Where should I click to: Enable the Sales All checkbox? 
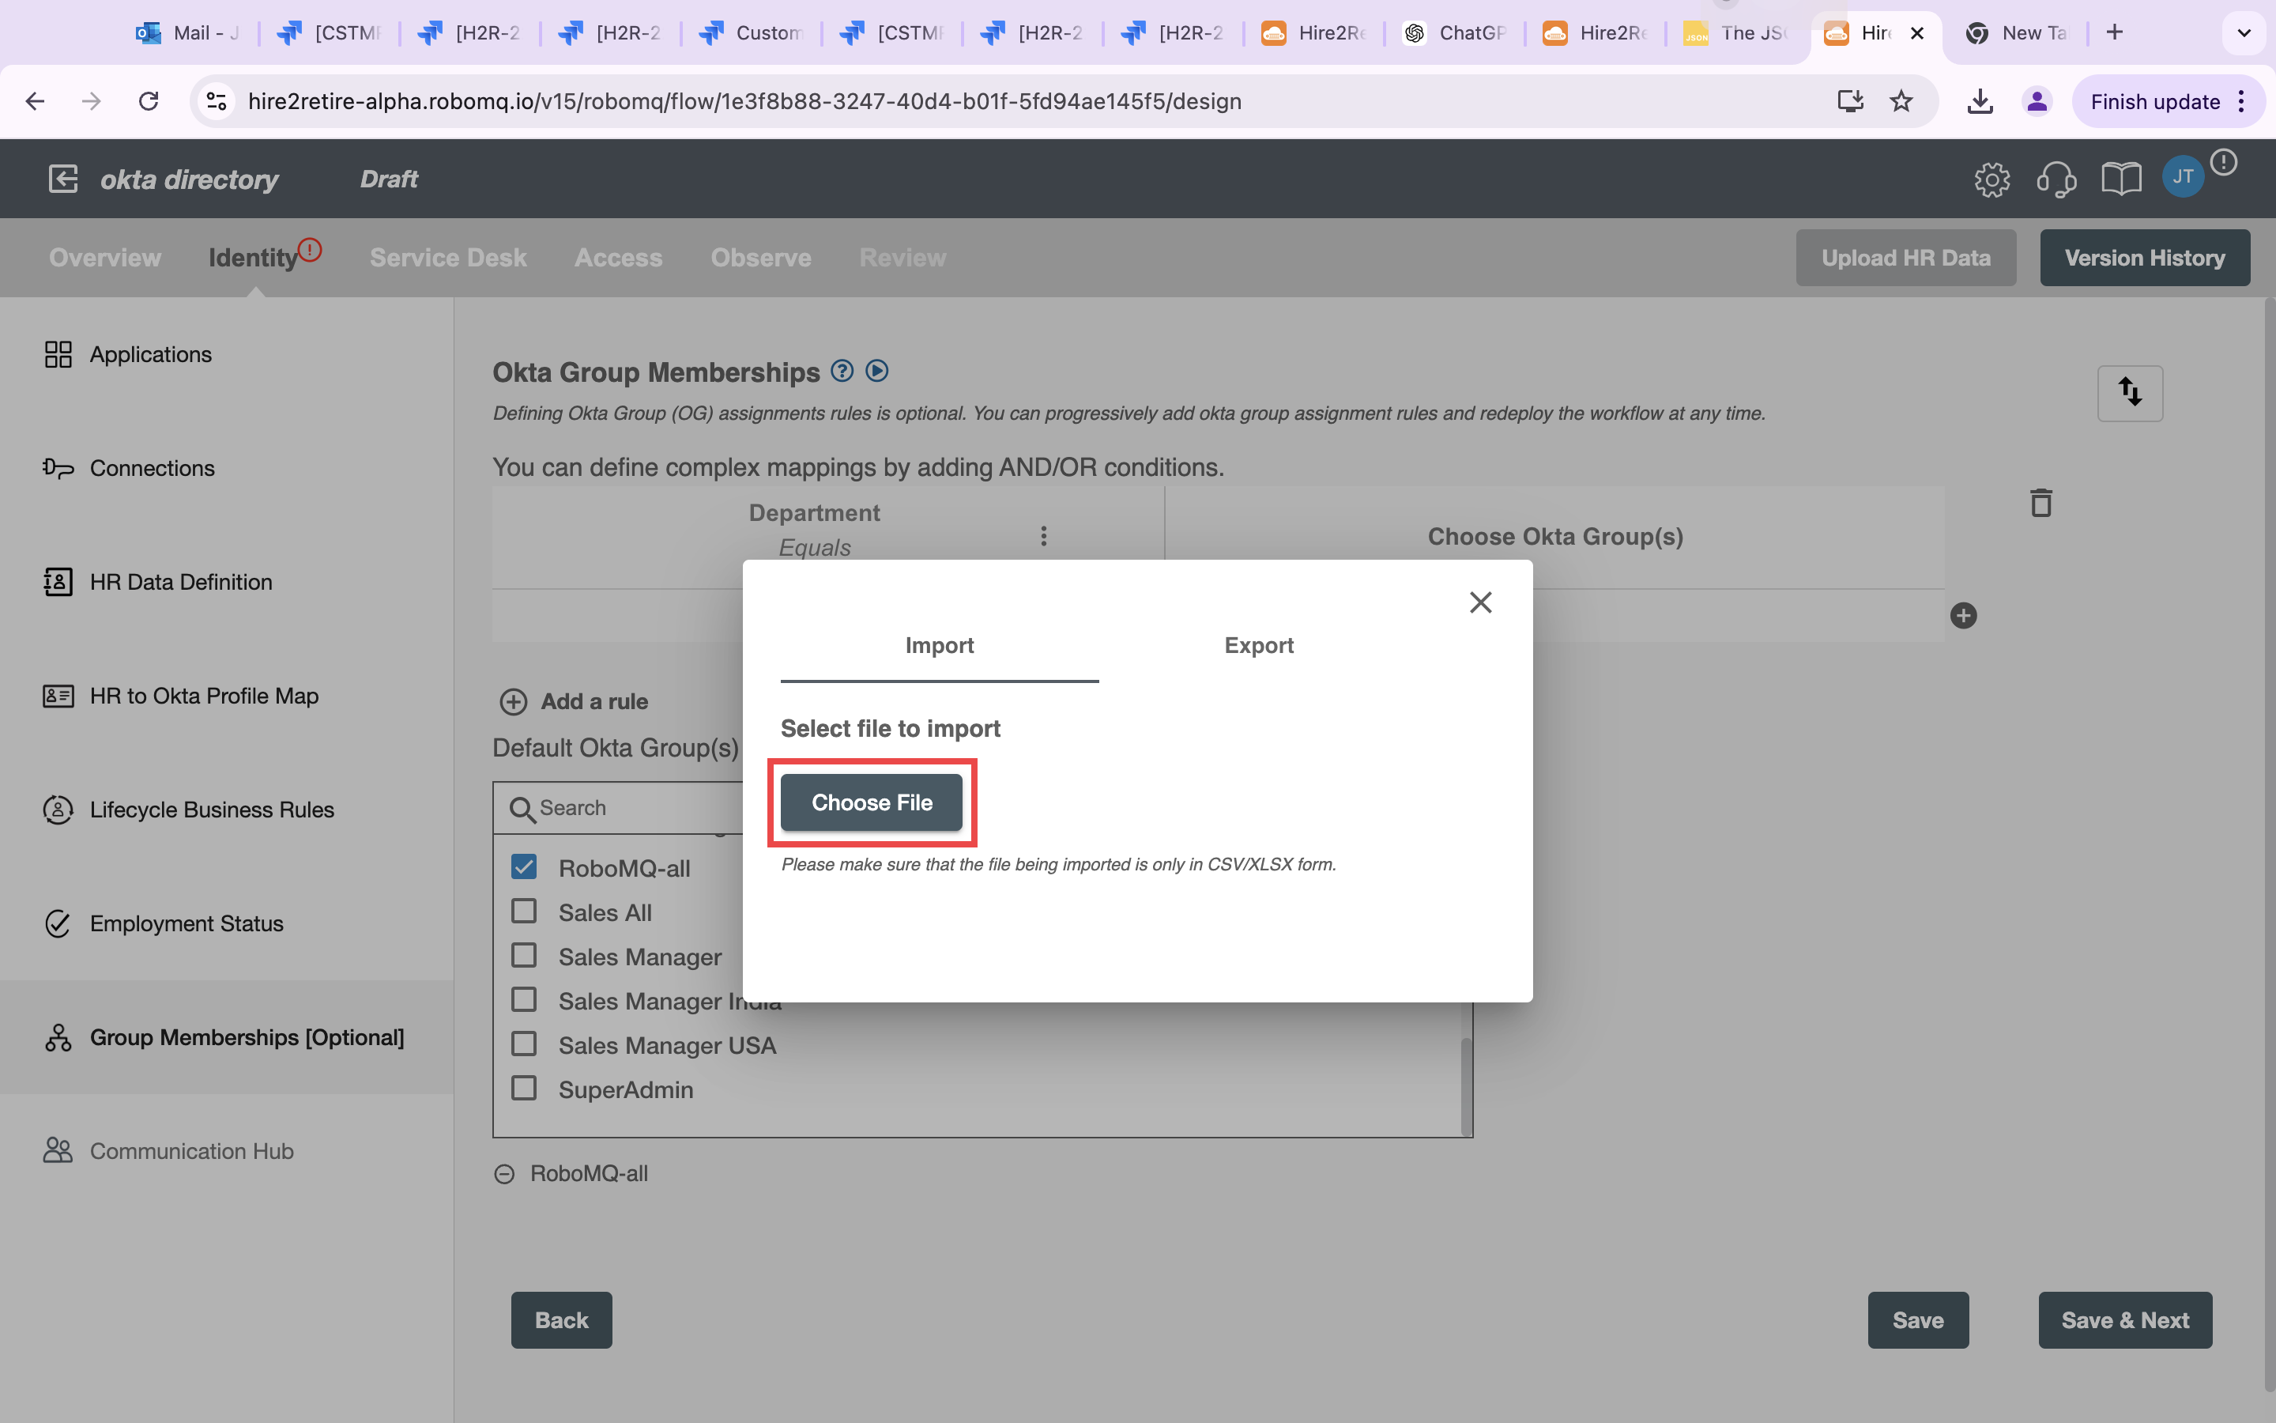(524, 912)
